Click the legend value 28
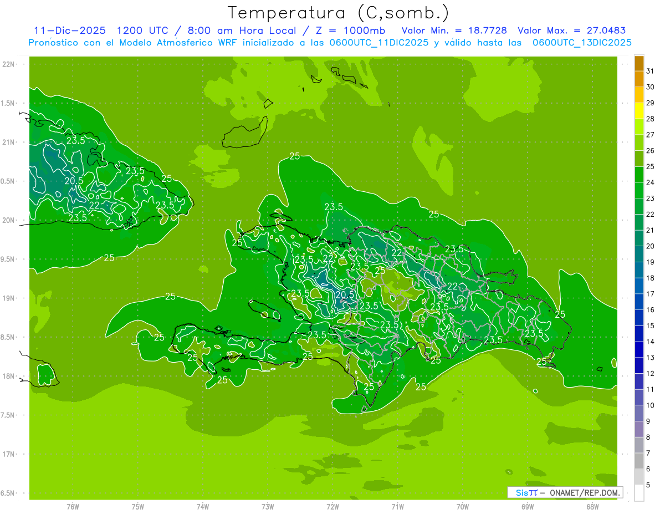The width and height of the screenshot is (665, 514). pyautogui.click(x=651, y=119)
